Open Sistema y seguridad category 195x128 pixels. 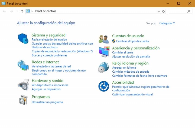49,35
